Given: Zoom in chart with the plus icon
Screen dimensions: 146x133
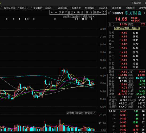Looking at the screenshot, I should (x=52, y=12).
